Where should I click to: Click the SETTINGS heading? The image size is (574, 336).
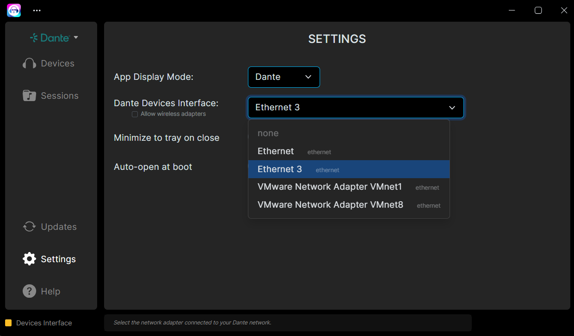337,39
